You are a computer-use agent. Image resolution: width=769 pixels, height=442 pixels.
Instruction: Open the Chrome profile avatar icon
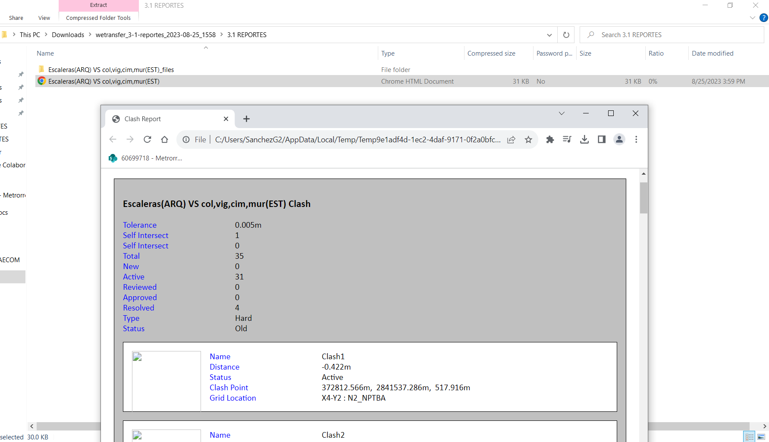click(x=619, y=139)
